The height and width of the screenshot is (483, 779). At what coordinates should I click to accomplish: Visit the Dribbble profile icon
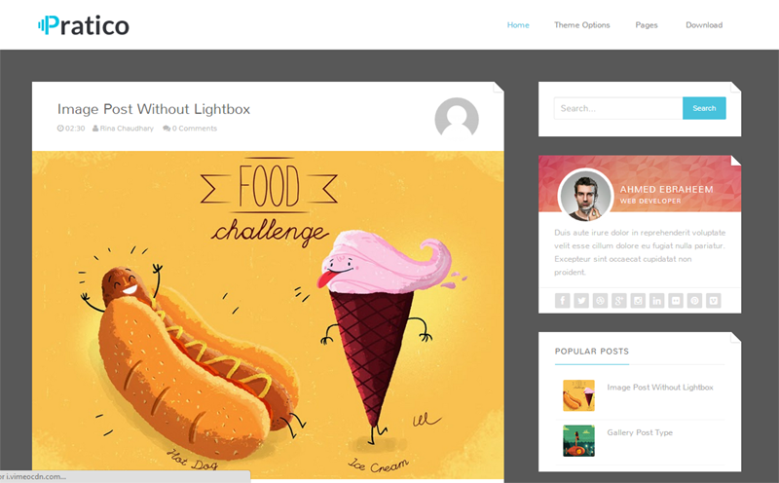pos(600,301)
